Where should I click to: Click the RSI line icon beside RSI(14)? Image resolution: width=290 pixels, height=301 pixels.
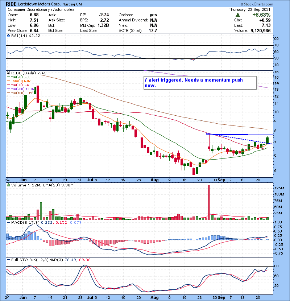pyautogui.click(x=9, y=36)
